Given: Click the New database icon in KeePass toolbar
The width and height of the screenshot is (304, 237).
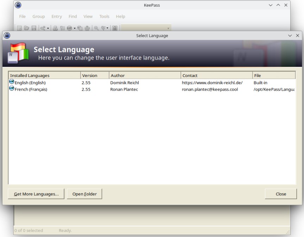Looking at the screenshot, I should (x=19, y=28).
